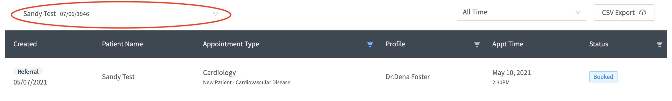Click the cloud download icon
The height and width of the screenshot is (101, 672).
643,12
